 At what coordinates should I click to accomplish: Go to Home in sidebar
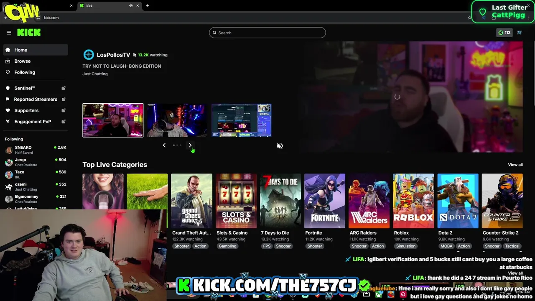[36, 50]
